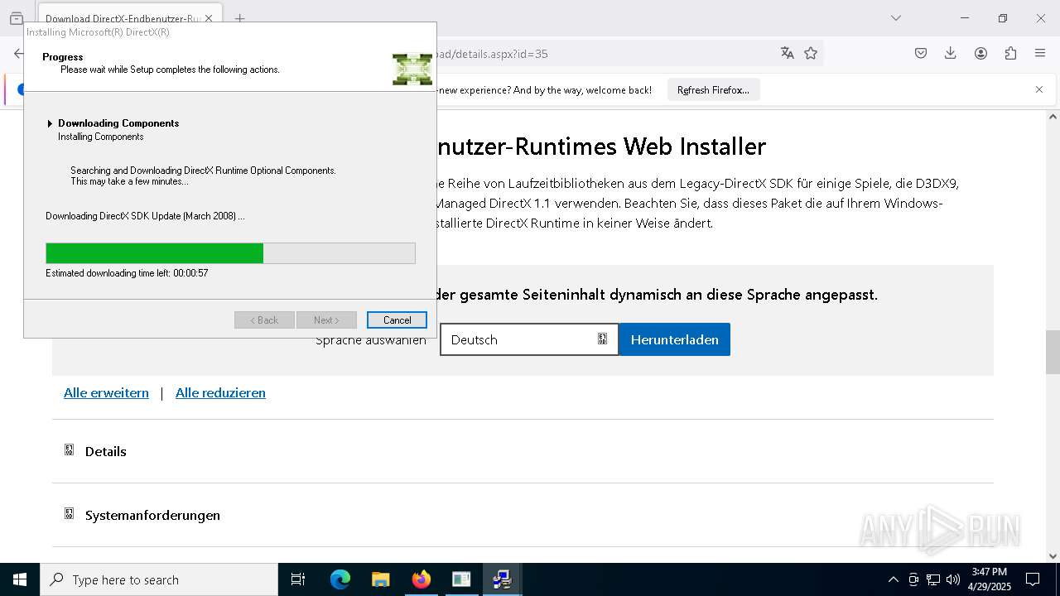Click the Herunterladen button
1060x596 pixels.
[675, 339]
